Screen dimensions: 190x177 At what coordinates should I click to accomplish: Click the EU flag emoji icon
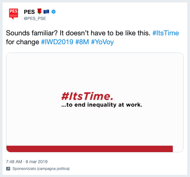(x=46, y=12)
